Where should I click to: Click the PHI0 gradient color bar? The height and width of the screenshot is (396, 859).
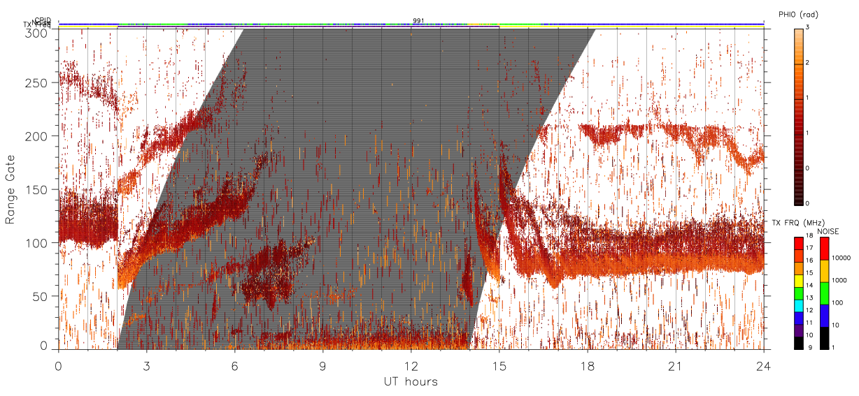click(x=799, y=116)
